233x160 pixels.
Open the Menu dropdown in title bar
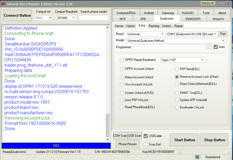[208, 3]
